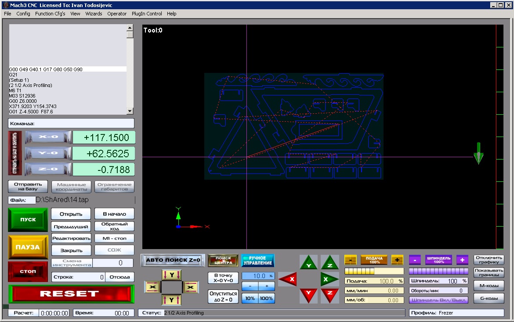Image resolution: width=514 pixels, height=322 pixels.
Task: Click the top Y edge finder button
Action: click(x=171, y=275)
